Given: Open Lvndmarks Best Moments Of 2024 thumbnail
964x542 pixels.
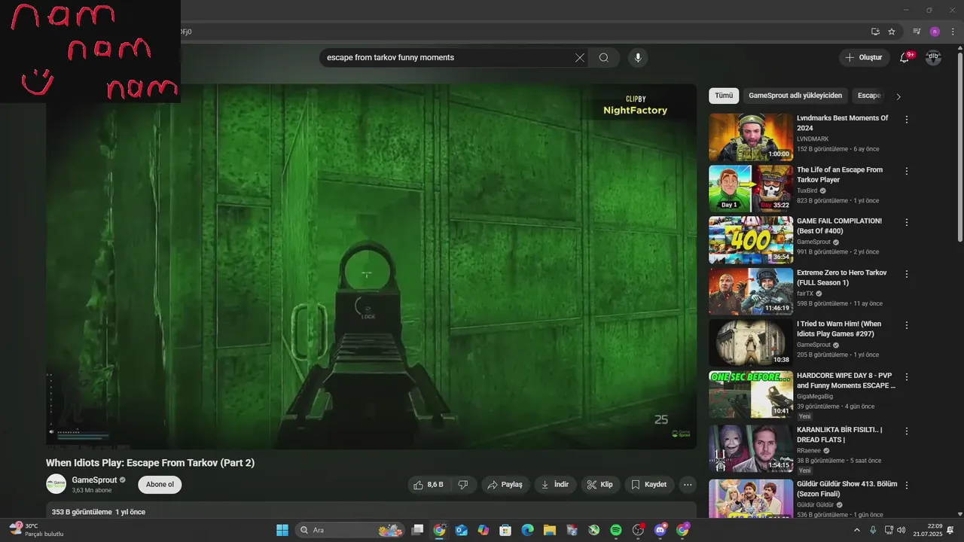Looking at the screenshot, I should (751, 137).
